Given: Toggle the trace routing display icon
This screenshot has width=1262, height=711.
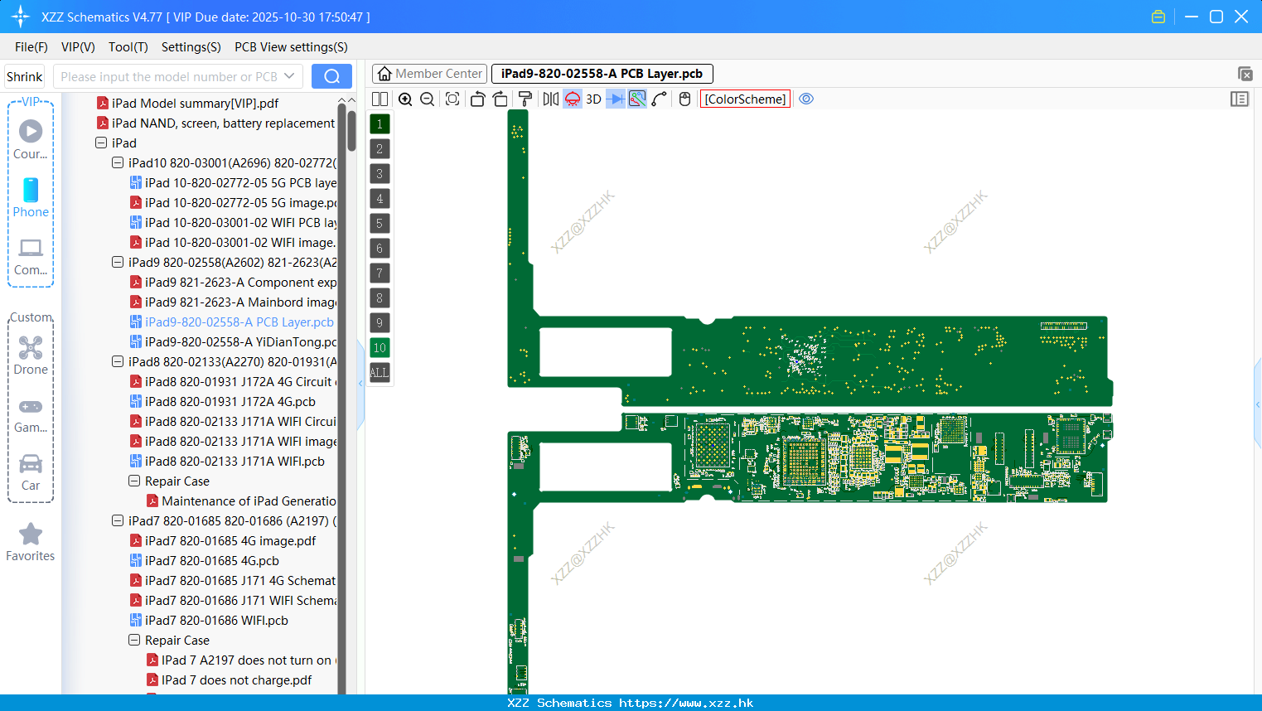Looking at the screenshot, I should tap(637, 99).
